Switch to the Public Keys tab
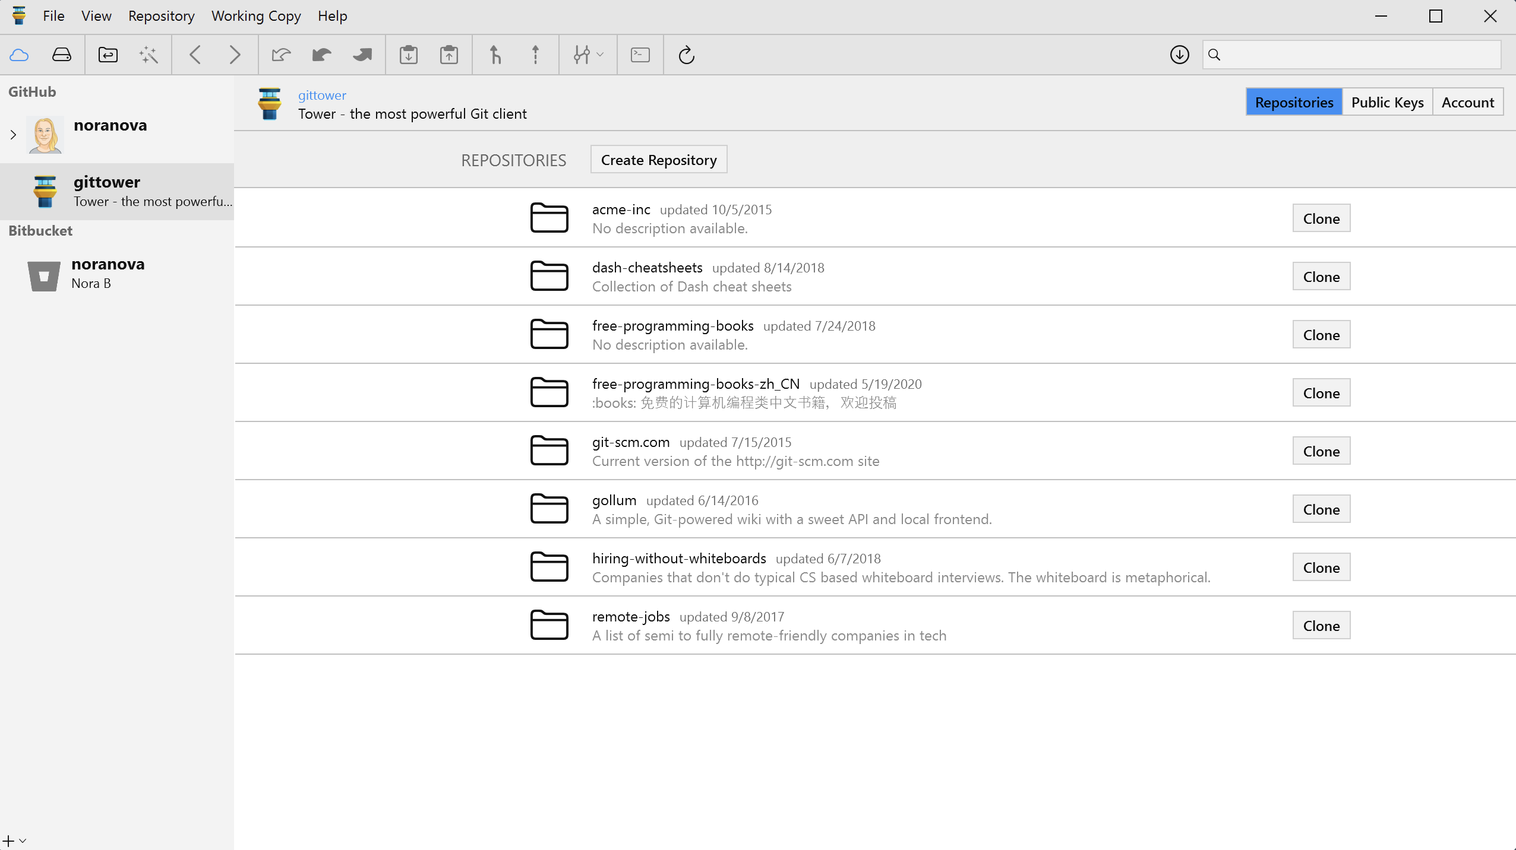1516x850 pixels. (x=1387, y=102)
